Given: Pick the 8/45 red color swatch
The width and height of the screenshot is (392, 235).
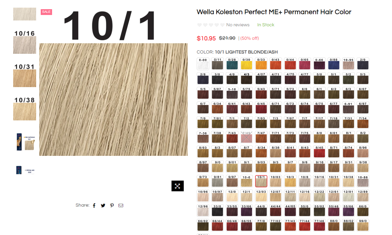Looking at the screenshot, I should (319, 152).
